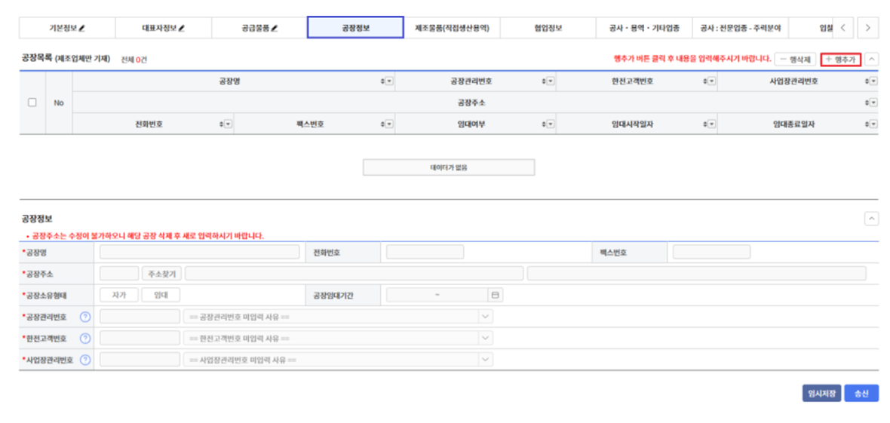Screen dimensions: 890x423
Task: Collapse the 공장정보 section
Action: click(x=871, y=219)
